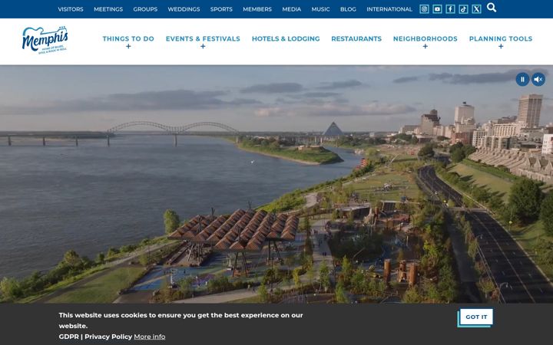Accept cookies with Got It button

click(476, 317)
